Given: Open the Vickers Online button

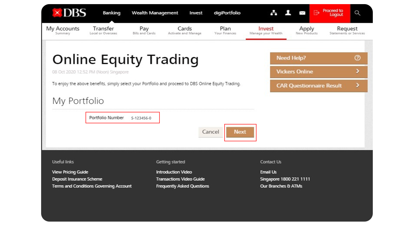Looking at the screenshot, I should click(319, 72).
